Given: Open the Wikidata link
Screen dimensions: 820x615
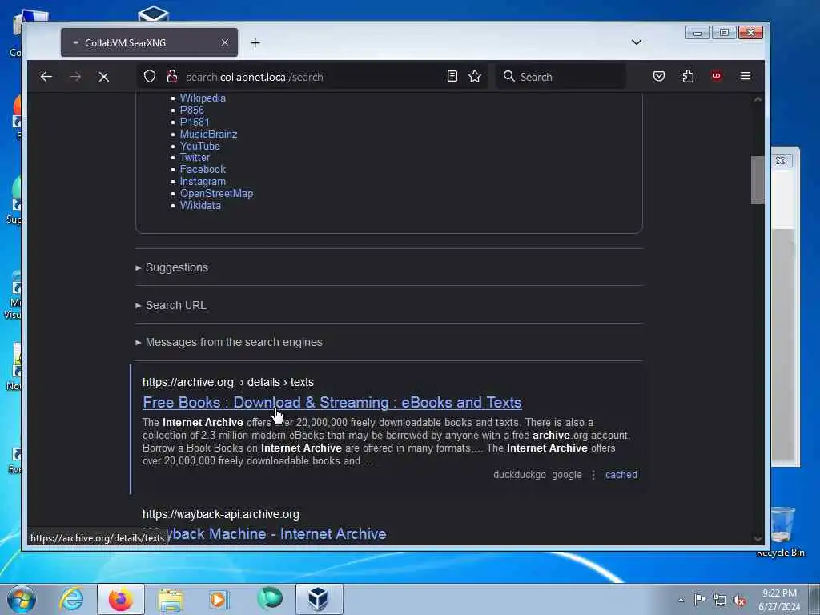Looking at the screenshot, I should 200,206.
